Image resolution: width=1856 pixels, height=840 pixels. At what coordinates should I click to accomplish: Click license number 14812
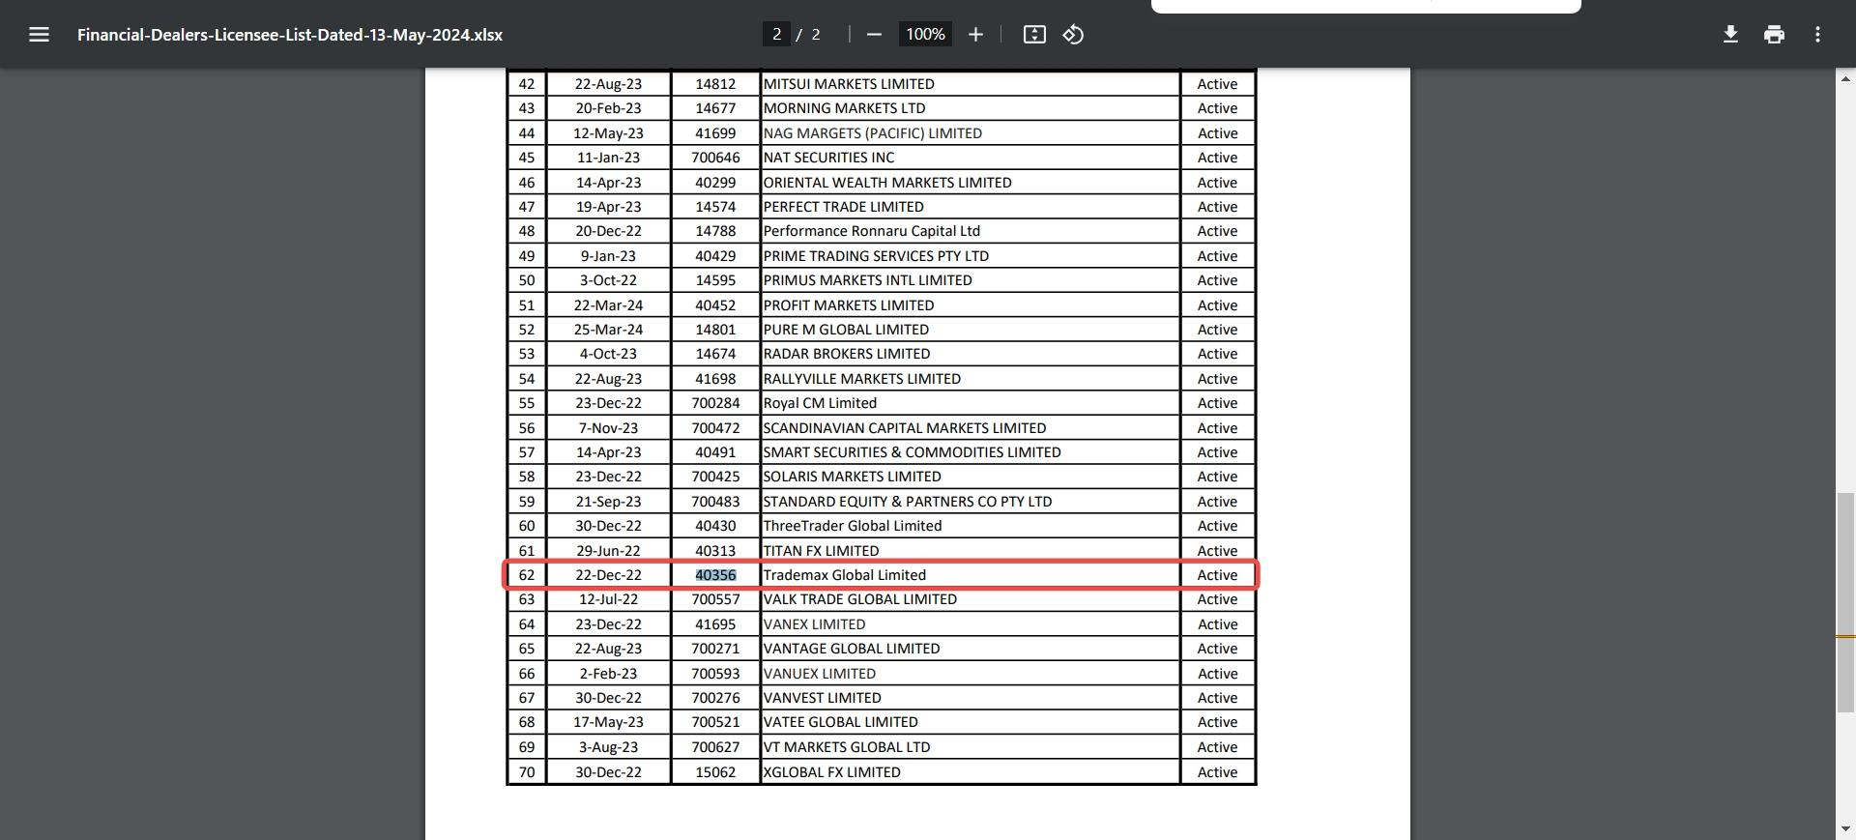(x=715, y=84)
